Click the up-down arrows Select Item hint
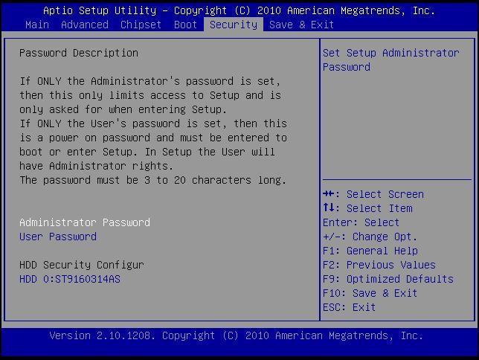The width and height of the screenshot is (479, 360). [x=367, y=208]
